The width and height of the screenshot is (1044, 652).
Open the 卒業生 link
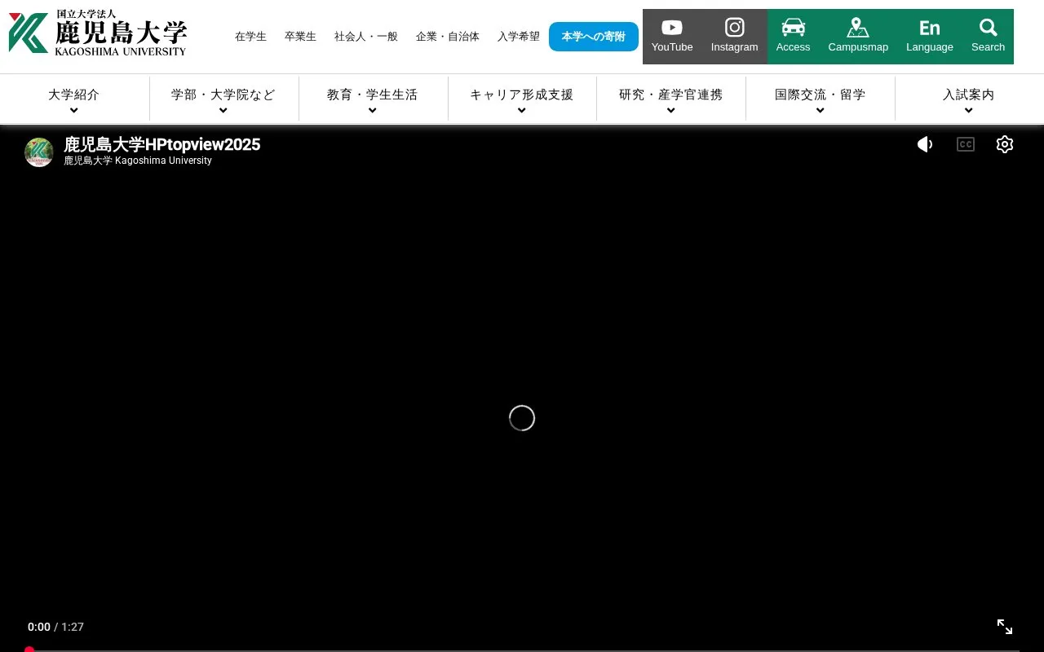[x=300, y=37]
